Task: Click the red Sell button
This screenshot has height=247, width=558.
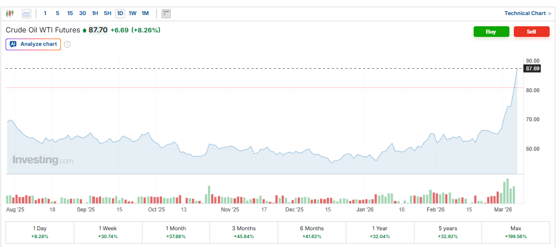Action: [x=531, y=32]
